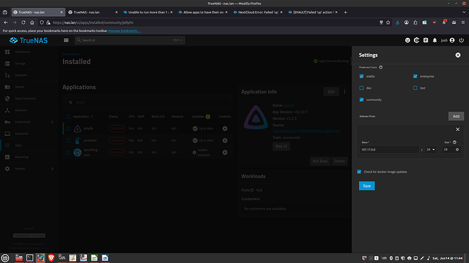Go to Data Protection in sidebar
Screen dimensions: 469x263
[29, 98]
